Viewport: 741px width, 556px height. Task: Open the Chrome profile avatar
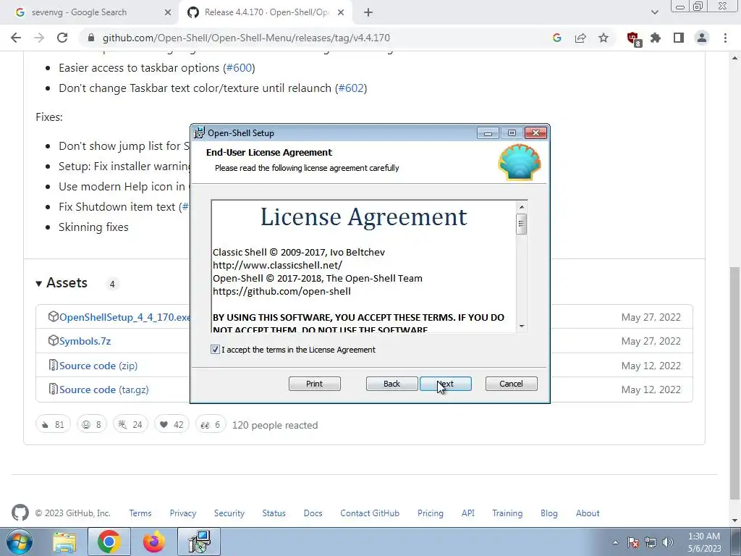tap(702, 38)
